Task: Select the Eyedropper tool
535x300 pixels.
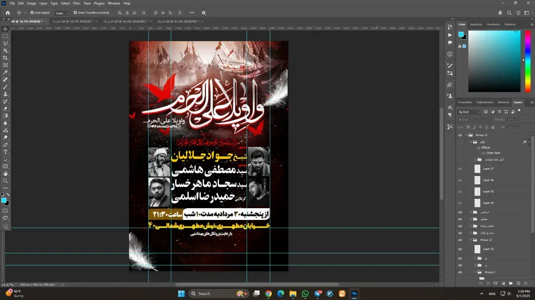Action: pyautogui.click(x=5, y=73)
